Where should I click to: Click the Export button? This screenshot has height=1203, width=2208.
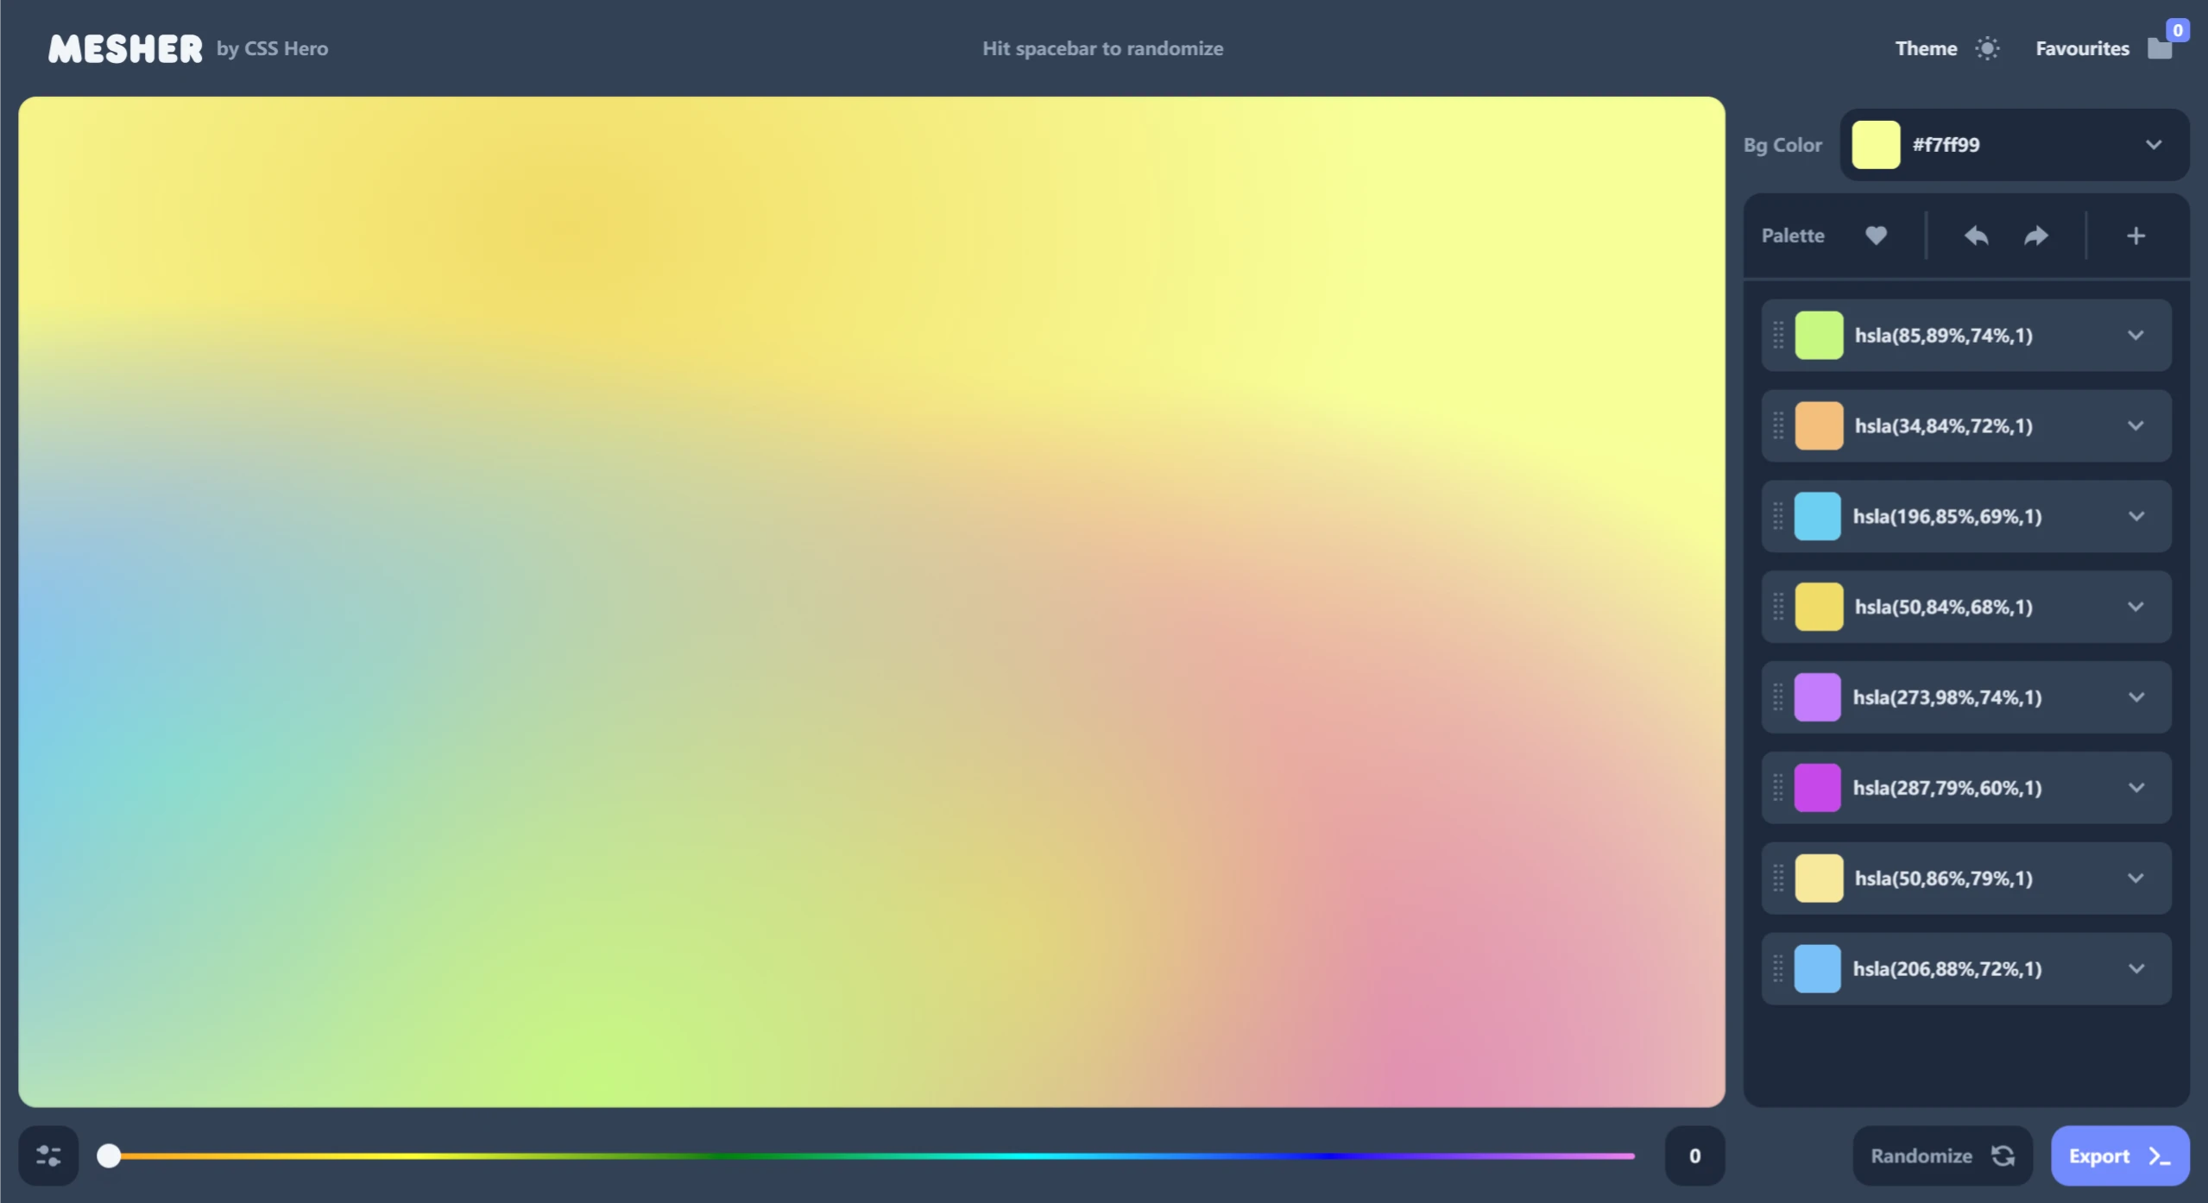pyautogui.click(x=2119, y=1156)
